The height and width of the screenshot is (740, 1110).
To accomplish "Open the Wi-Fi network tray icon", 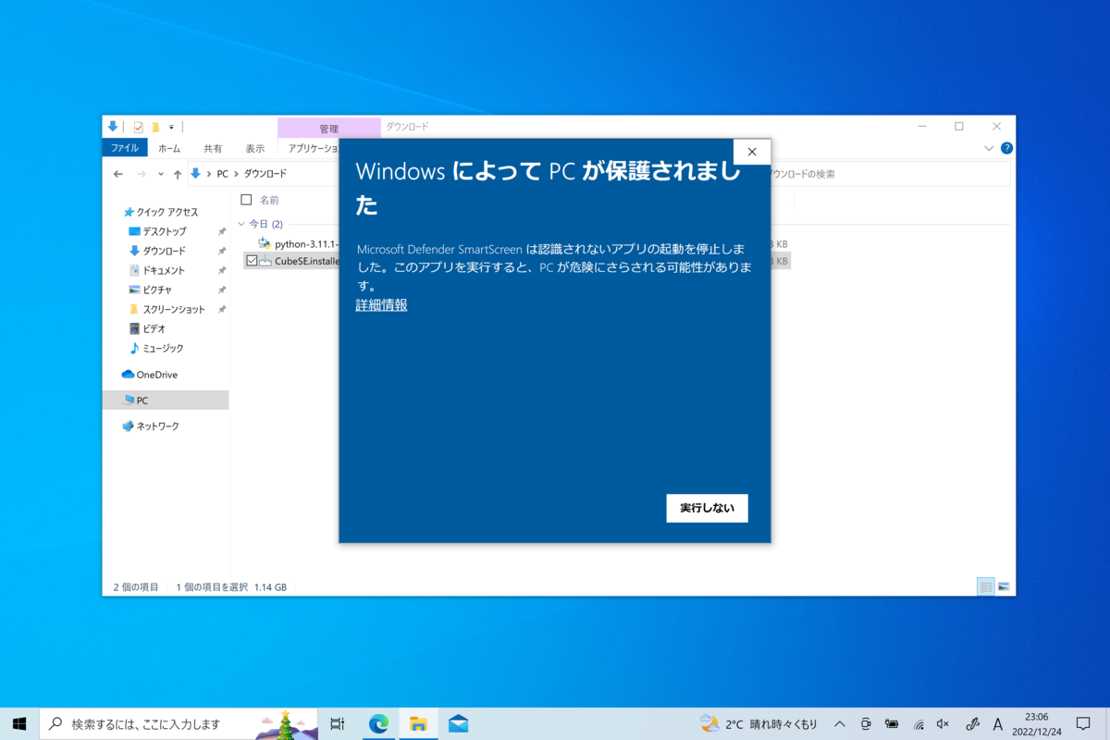I will [x=919, y=723].
